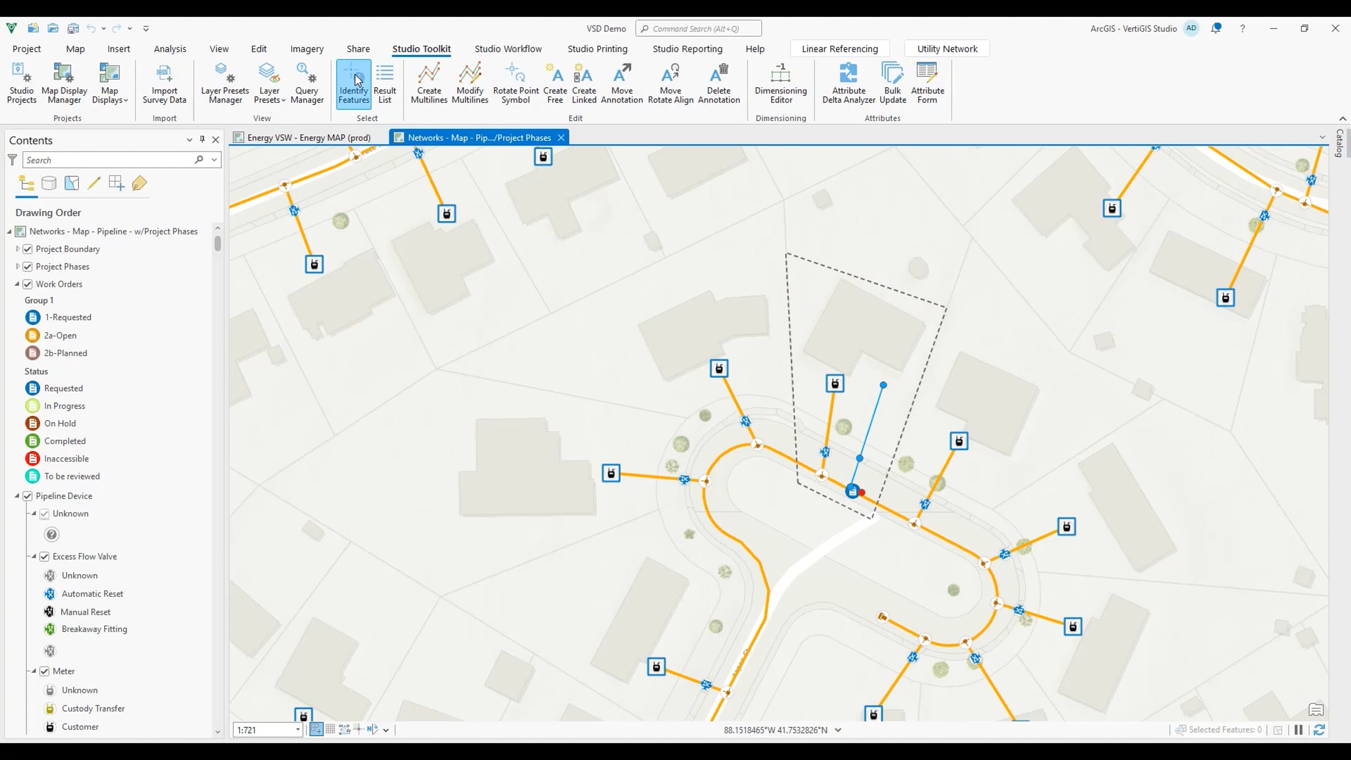Select the Move Annotation tool
1351x760 pixels.
tap(622, 83)
